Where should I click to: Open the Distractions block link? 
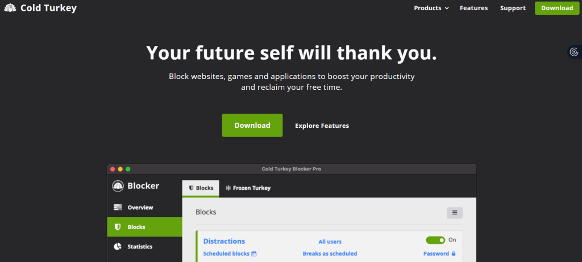(x=224, y=241)
